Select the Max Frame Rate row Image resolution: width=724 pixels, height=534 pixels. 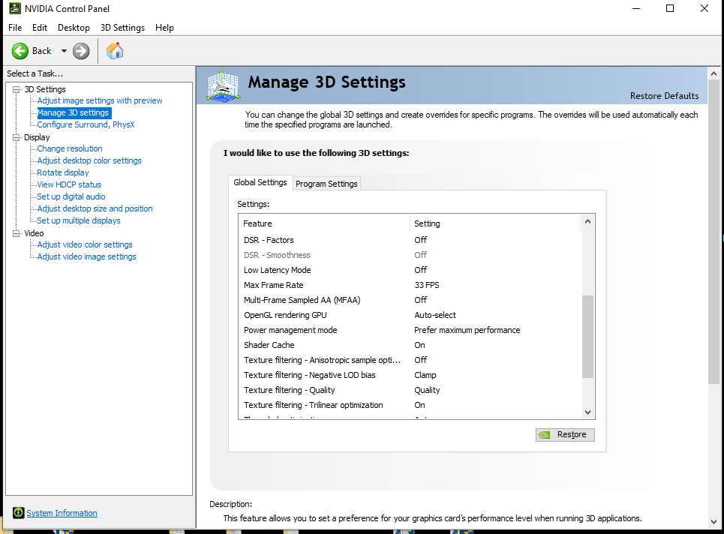410,285
